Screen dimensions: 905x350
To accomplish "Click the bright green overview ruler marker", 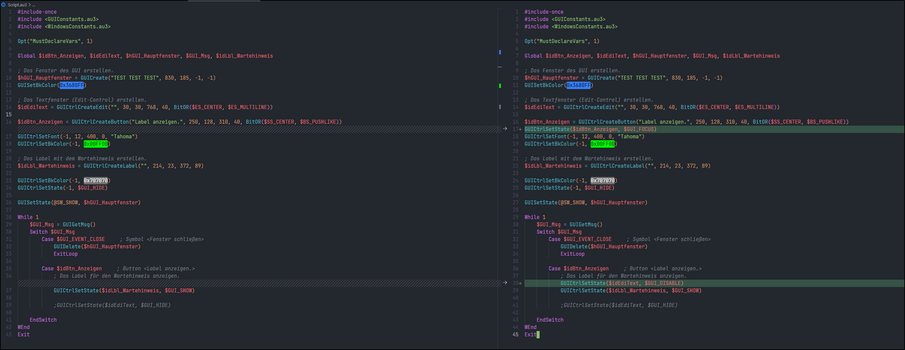I will coord(500,86).
